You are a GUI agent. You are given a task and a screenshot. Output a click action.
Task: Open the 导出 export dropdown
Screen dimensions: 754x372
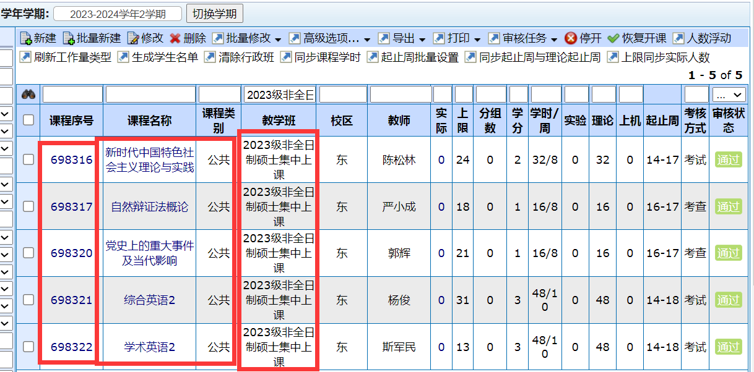[403, 38]
